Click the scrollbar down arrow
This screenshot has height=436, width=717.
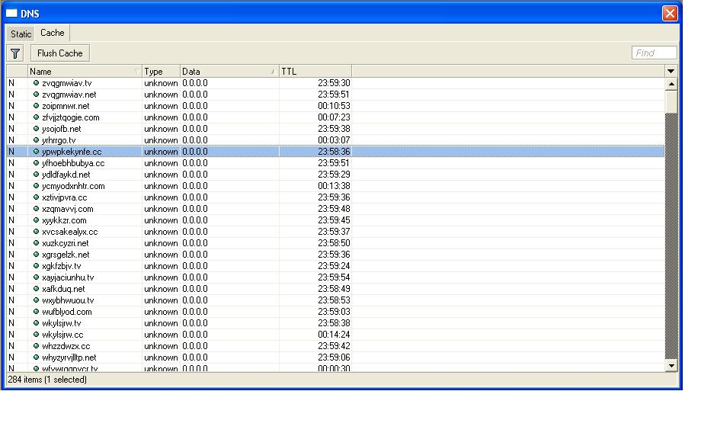671,366
